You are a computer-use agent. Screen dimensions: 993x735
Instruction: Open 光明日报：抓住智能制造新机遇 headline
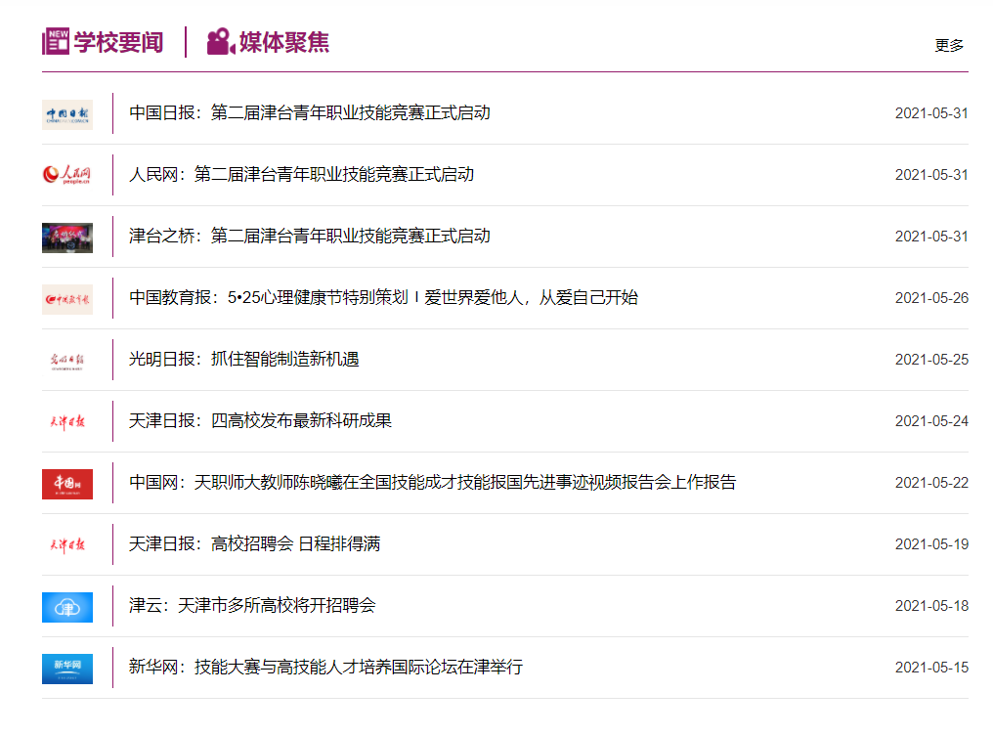tap(244, 360)
